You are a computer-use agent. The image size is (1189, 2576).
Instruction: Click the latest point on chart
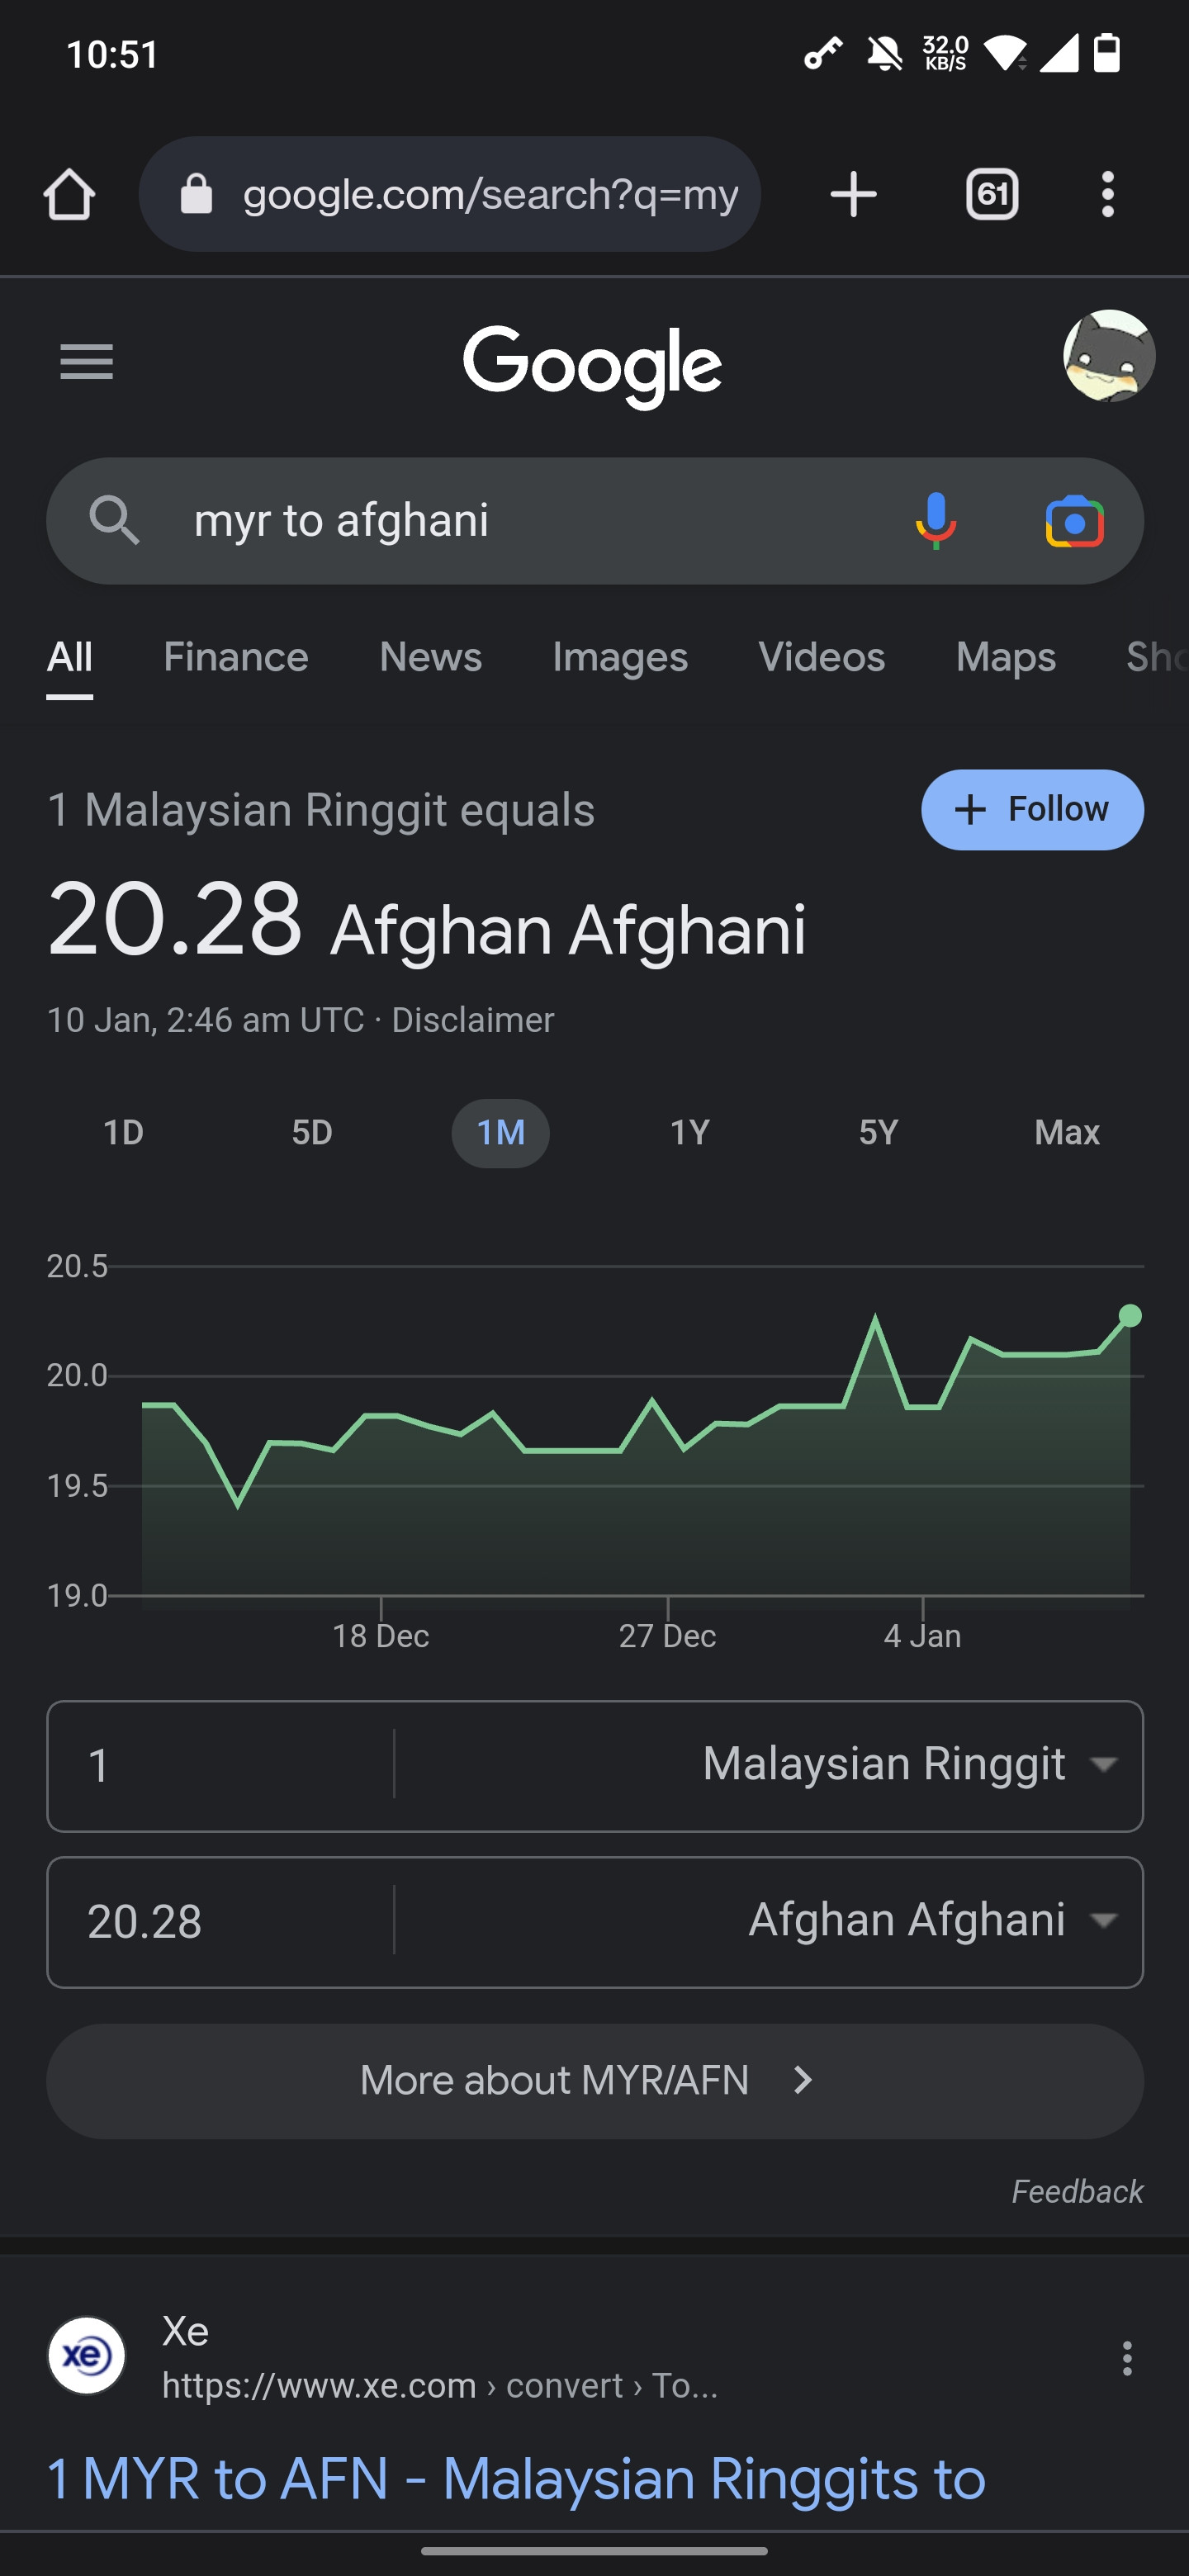[x=1130, y=1315]
